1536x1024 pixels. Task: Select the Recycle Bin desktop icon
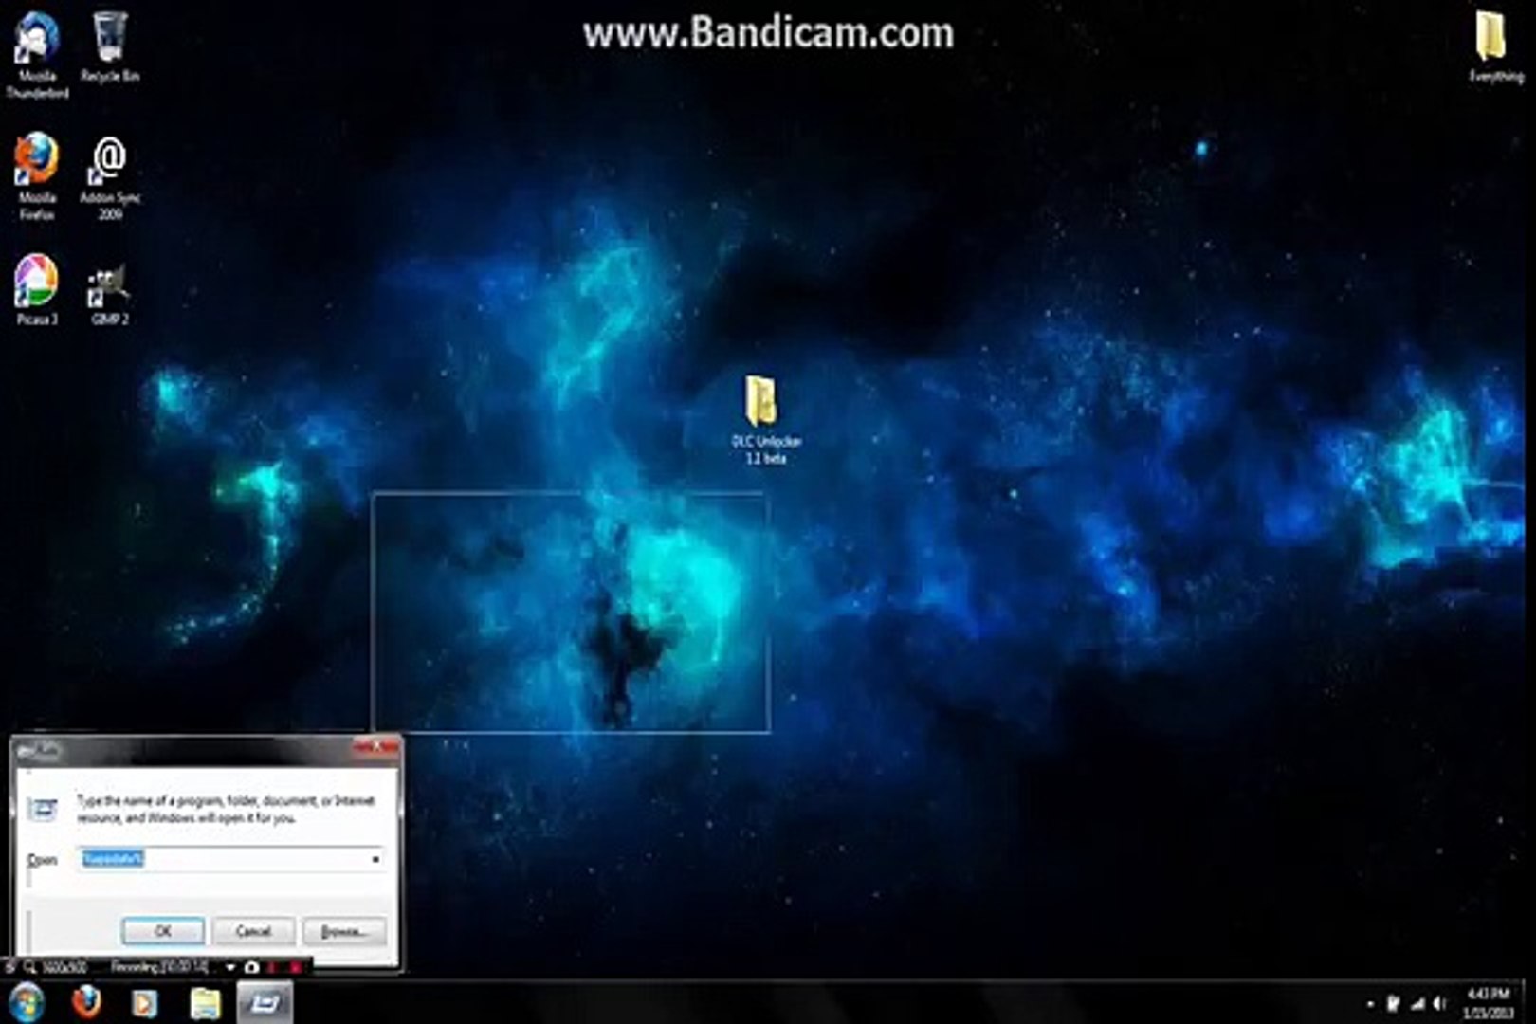(110, 47)
